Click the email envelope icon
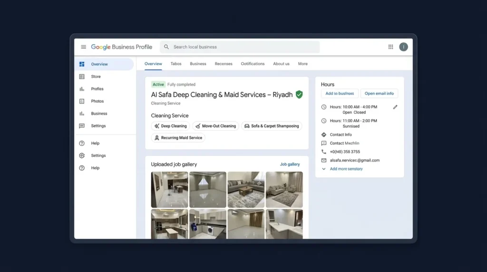 [x=323, y=160]
